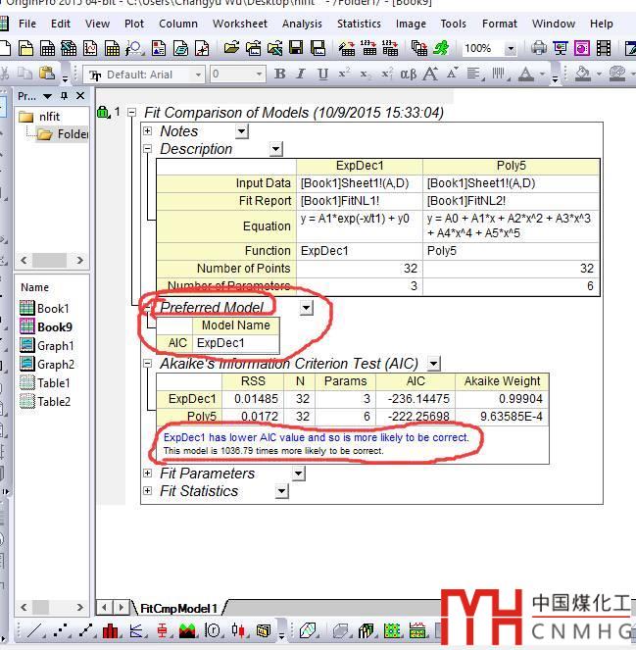Click the Italic formatting button
Screen dimensions: 636x650
click(x=300, y=74)
